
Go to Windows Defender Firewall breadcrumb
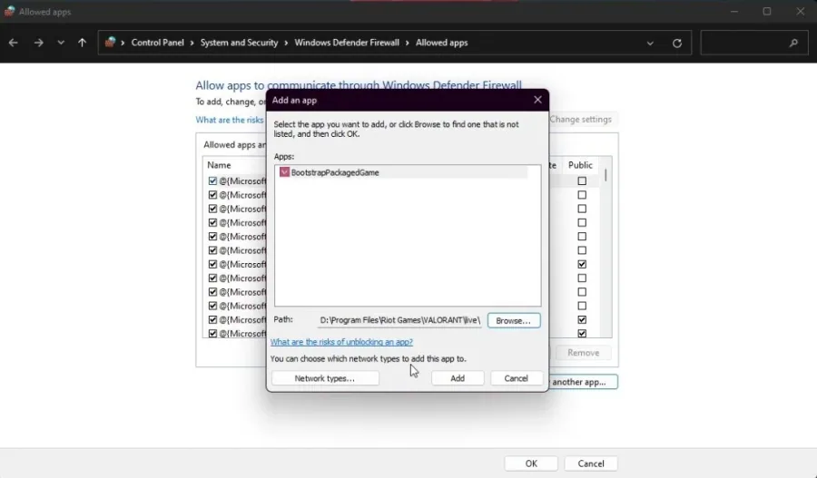[x=347, y=43]
